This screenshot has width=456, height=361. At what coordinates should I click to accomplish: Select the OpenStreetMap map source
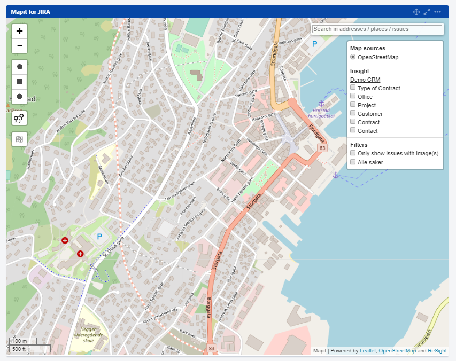(353, 57)
